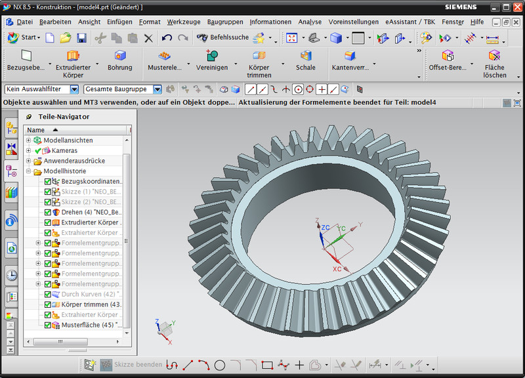This screenshot has width=525, height=378.
Task: Expand the Modellansichten tree node
Action: point(28,140)
